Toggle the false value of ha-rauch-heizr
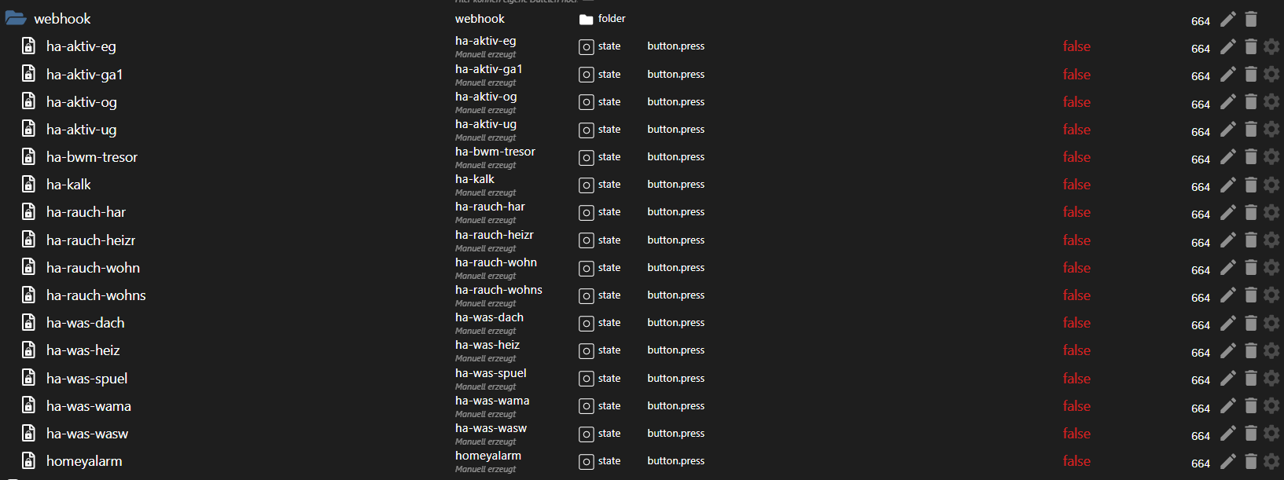The height and width of the screenshot is (480, 1284). tap(1076, 240)
